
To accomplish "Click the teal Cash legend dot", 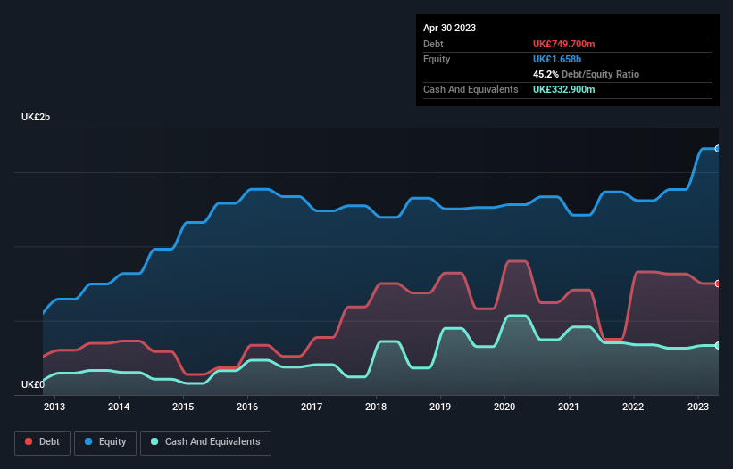I will [154, 441].
